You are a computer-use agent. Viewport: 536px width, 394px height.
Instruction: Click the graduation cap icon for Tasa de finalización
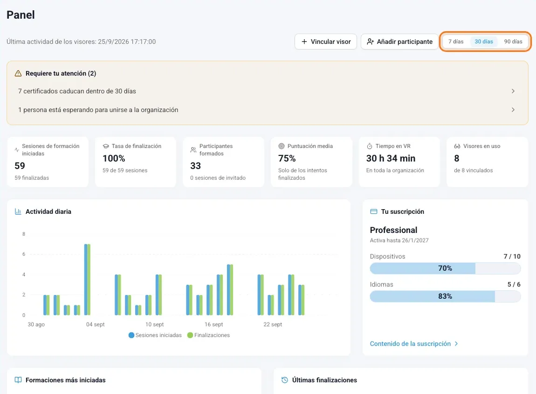click(x=106, y=146)
